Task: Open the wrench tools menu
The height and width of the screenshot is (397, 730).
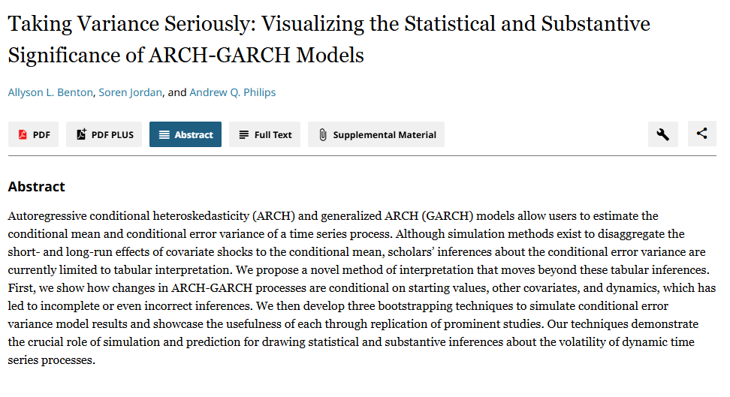Action: 662,134
